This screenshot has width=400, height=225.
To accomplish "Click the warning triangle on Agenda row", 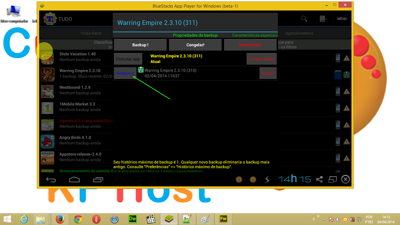I will tap(347, 125).
